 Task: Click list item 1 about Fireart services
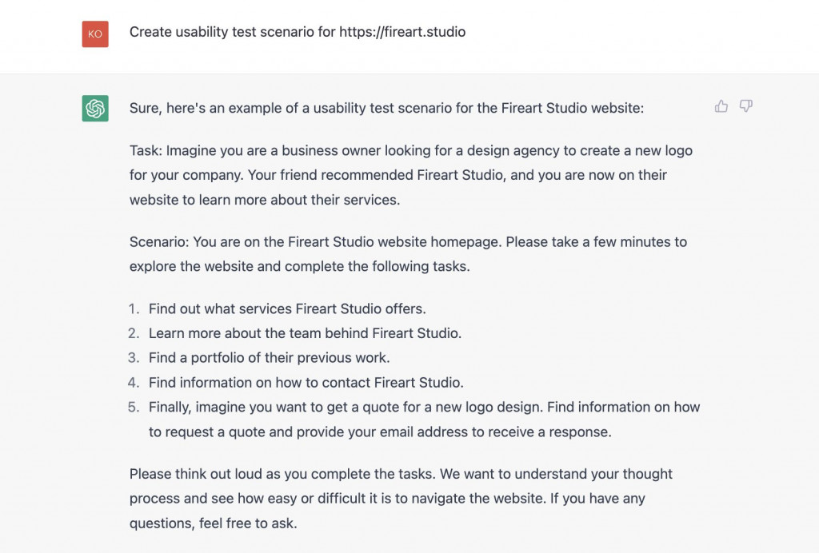[286, 308]
